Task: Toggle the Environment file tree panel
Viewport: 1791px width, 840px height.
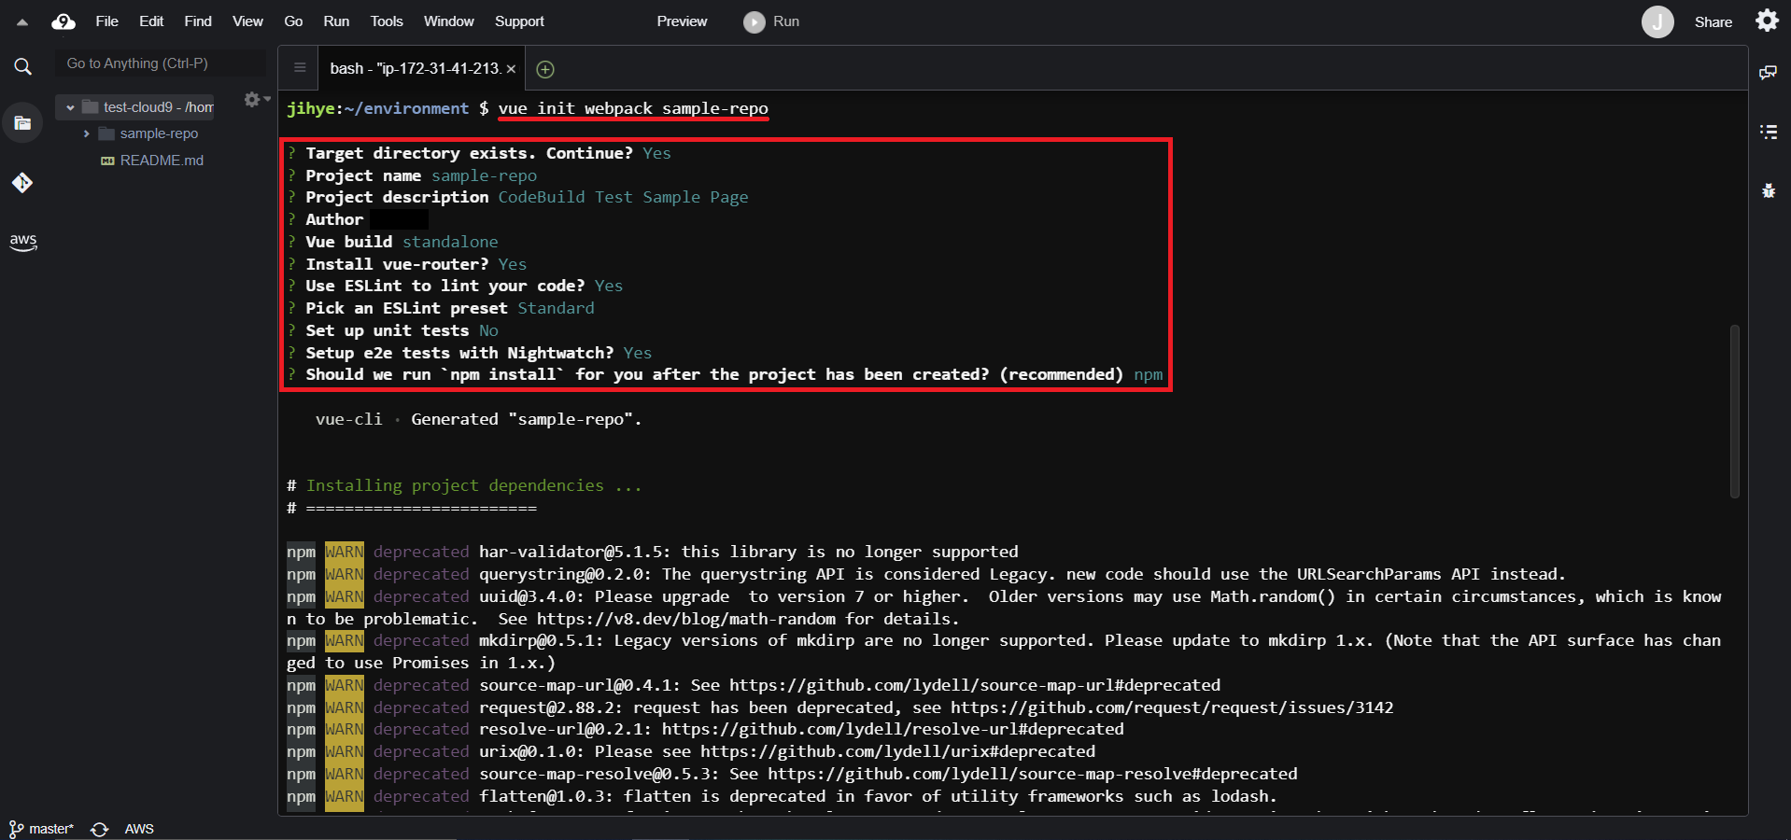Action: (x=22, y=122)
